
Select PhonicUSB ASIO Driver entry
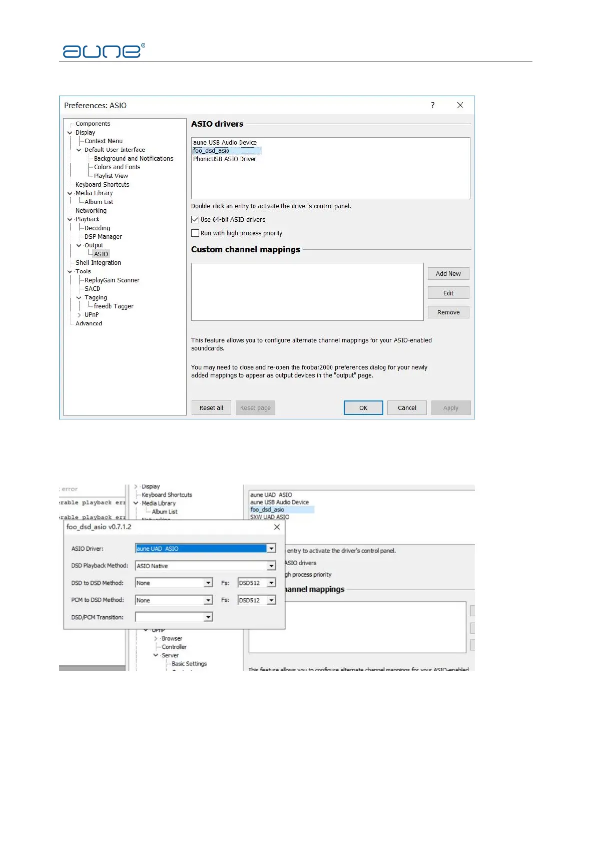[x=224, y=159]
